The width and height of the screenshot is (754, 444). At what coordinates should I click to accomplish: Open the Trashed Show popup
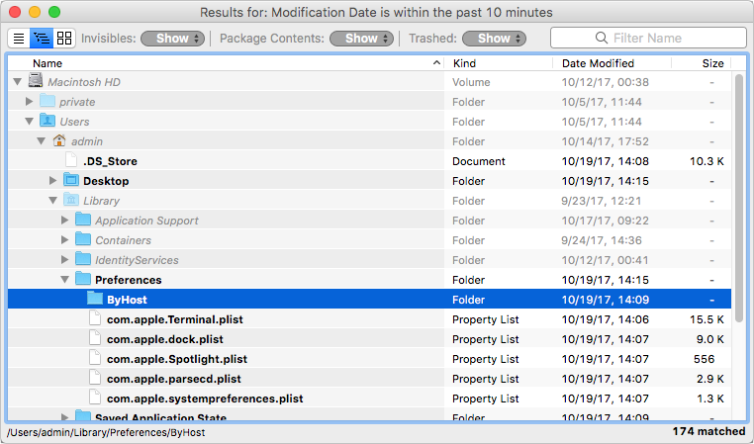[495, 39]
